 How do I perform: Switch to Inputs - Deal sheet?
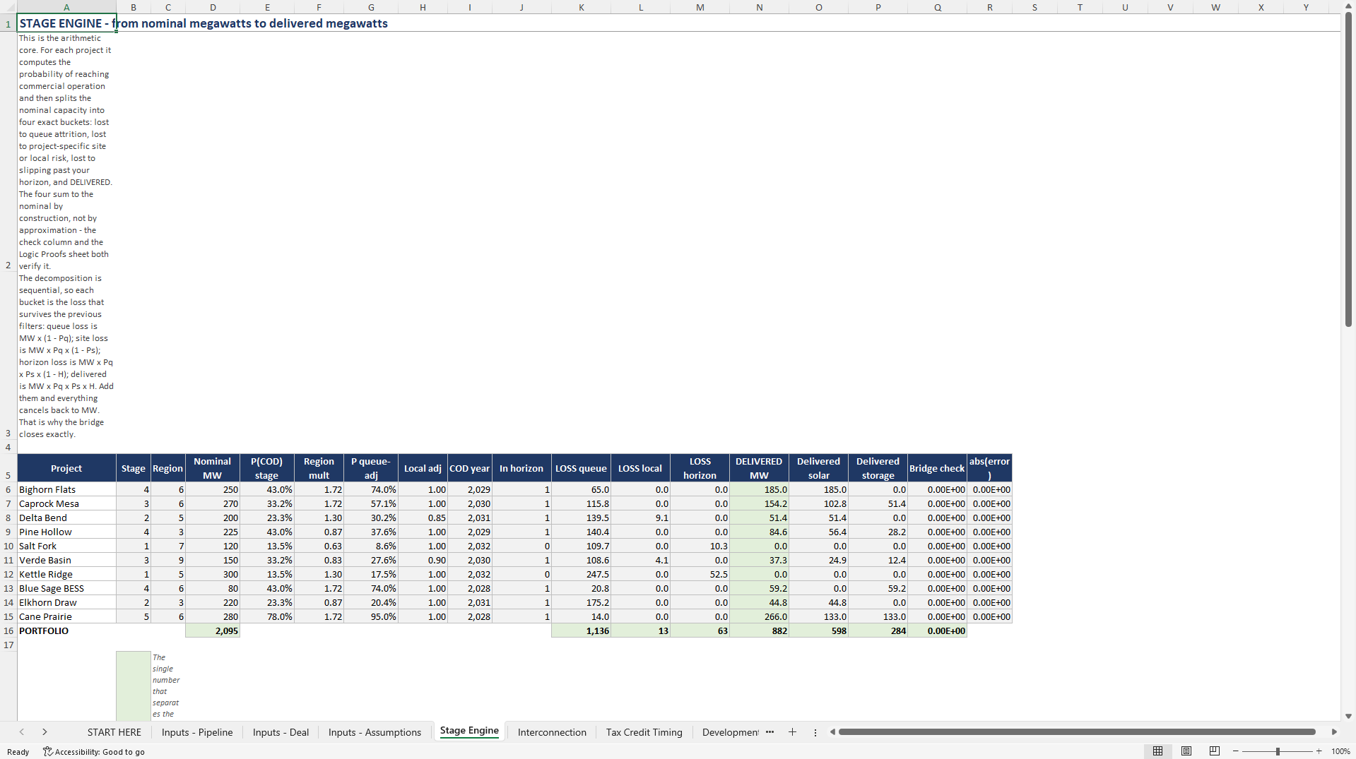pos(281,732)
